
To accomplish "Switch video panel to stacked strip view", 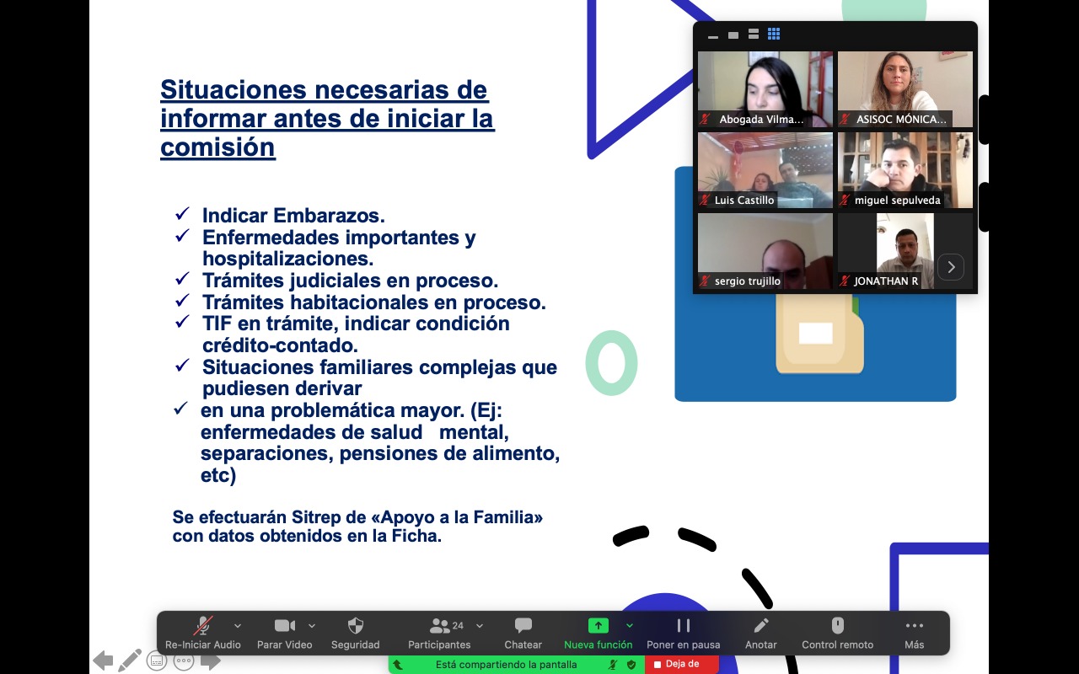I will [754, 34].
